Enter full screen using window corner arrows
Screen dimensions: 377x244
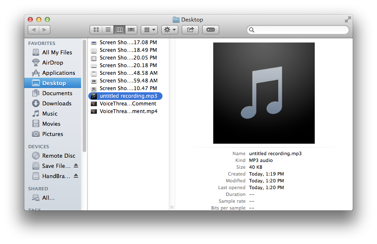[x=348, y=20]
